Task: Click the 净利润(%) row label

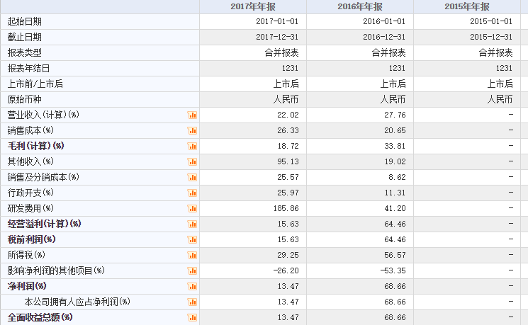Action: coord(27,286)
